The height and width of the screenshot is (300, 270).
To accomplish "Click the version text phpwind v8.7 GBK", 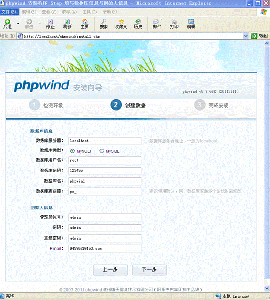I will tap(210, 91).
